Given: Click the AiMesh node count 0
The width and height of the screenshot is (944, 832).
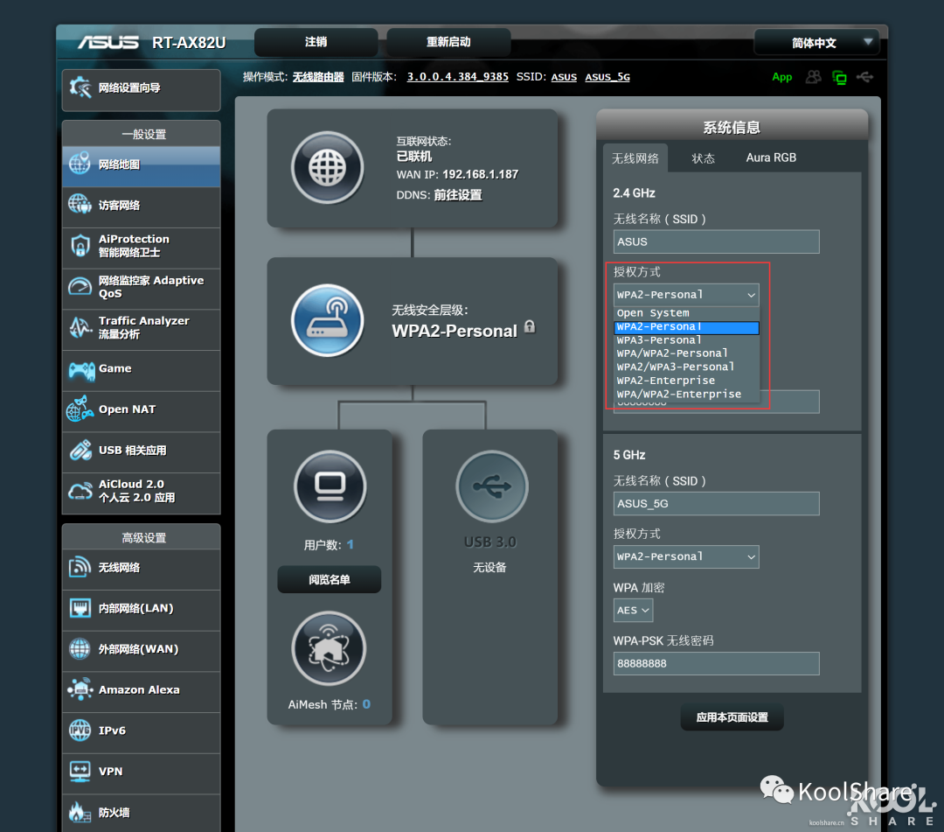Looking at the screenshot, I should [x=366, y=704].
